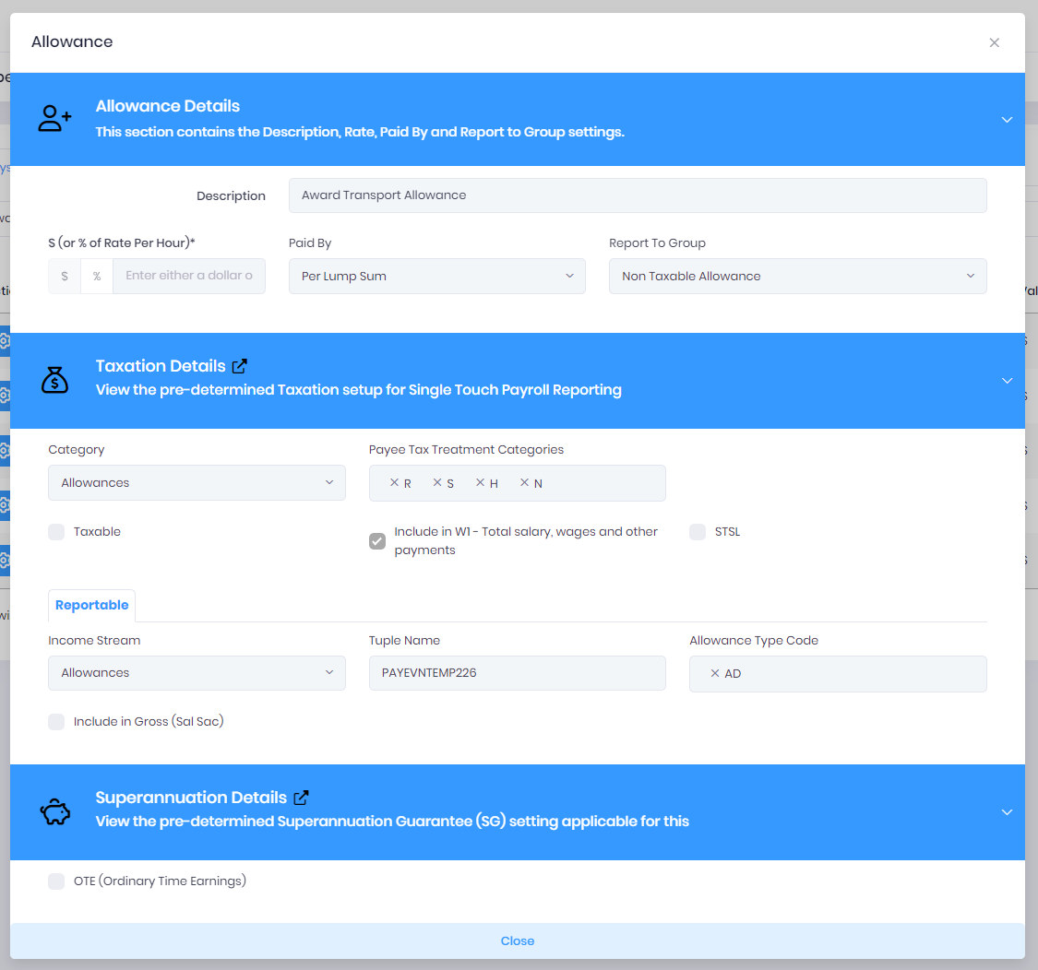
Task: Click the Description input field
Action: (638, 195)
